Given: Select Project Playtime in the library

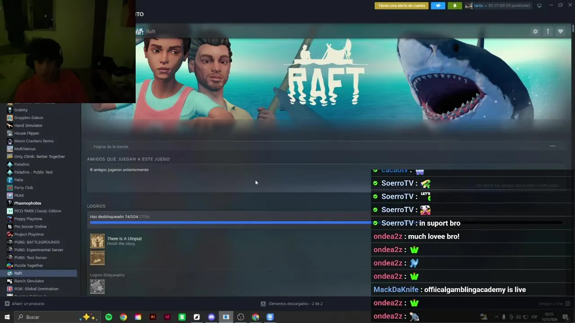Looking at the screenshot, I should tap(29, 234).
